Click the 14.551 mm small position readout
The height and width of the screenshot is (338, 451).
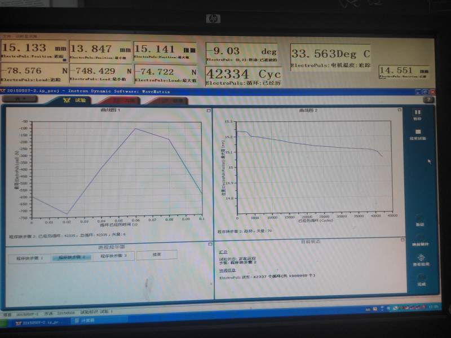pyautogui.click(x=404, y=72)
